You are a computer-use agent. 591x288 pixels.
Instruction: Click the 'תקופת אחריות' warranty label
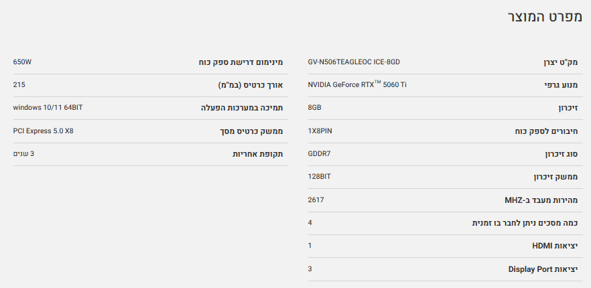[x=257, y=154]
